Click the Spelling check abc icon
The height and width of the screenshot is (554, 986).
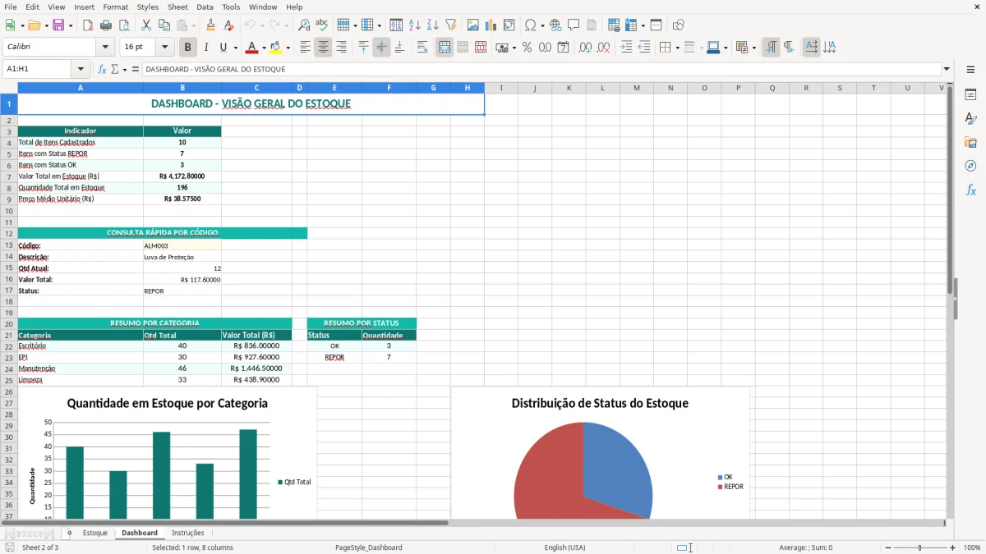[322, 25]
